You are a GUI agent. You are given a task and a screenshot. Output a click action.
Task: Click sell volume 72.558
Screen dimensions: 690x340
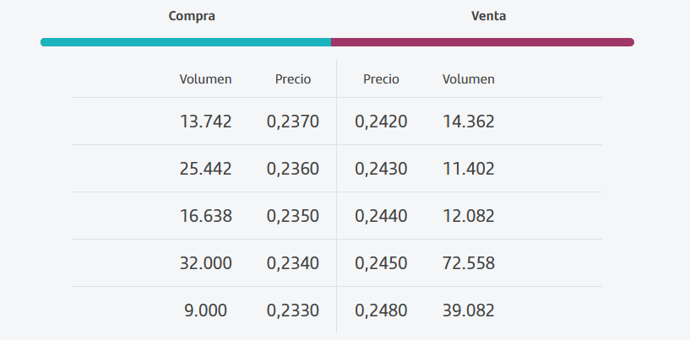click(469, 263)
